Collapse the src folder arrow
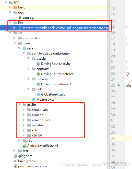Image resolution: width=132 pixels, height=169 pixels. tap(10, 33)
